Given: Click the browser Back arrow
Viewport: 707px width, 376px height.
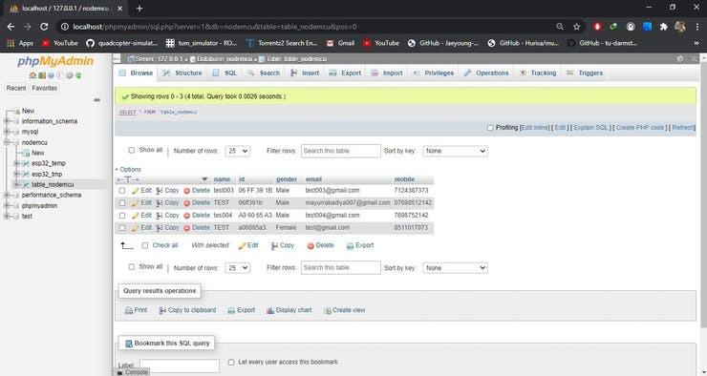Looking at the screenshot, I should click(x=11, y=27).
